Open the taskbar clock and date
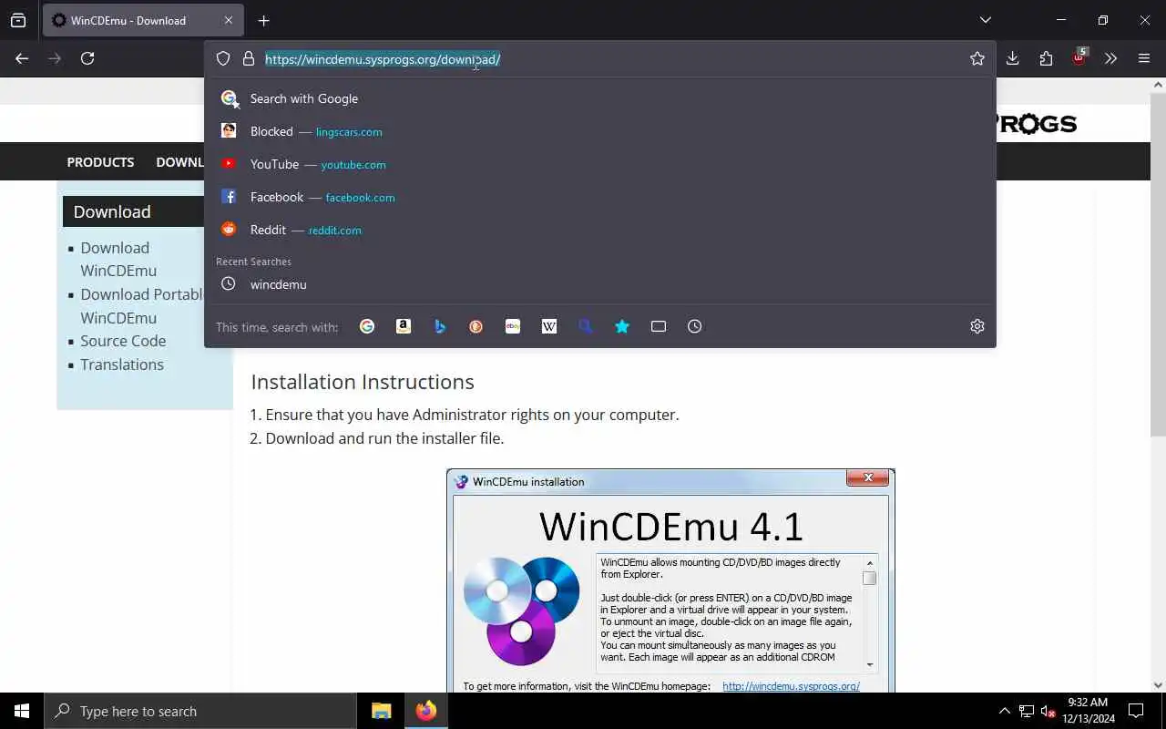 (1088, 711)
